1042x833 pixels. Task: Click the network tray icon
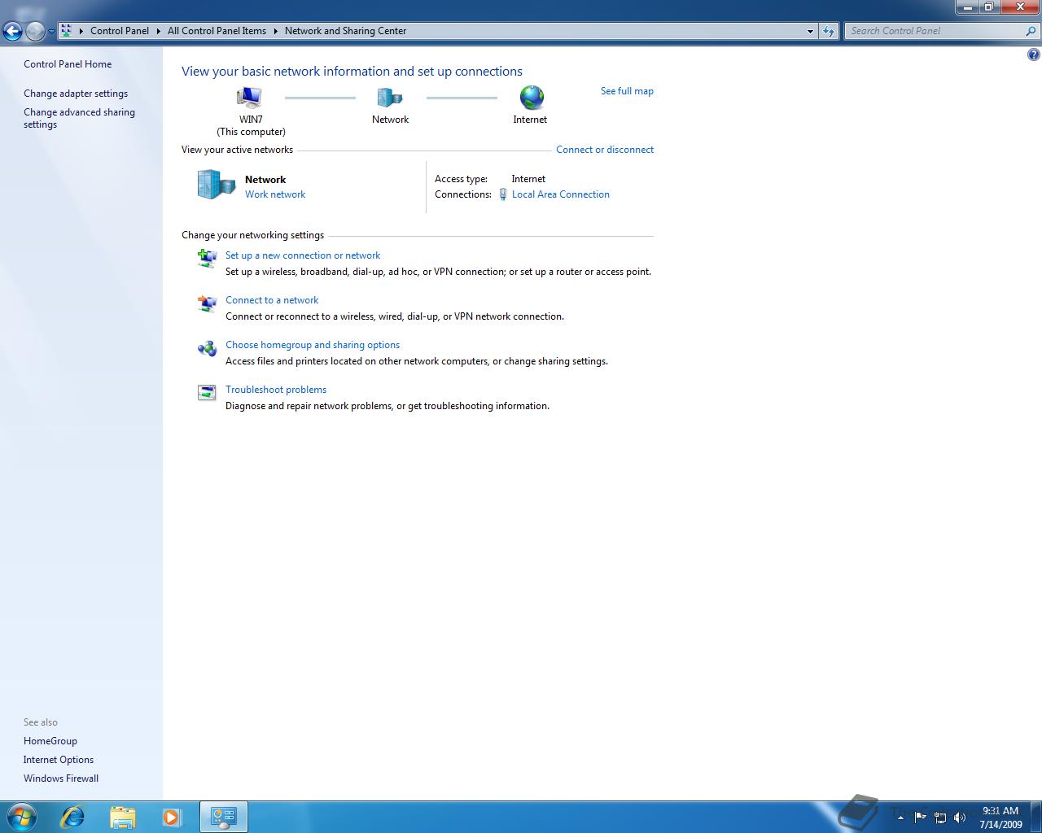point(940,818)
